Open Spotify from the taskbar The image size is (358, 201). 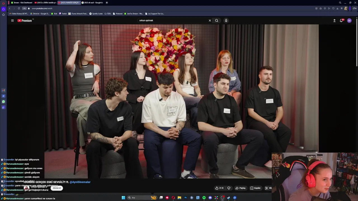tap(204, 198)
